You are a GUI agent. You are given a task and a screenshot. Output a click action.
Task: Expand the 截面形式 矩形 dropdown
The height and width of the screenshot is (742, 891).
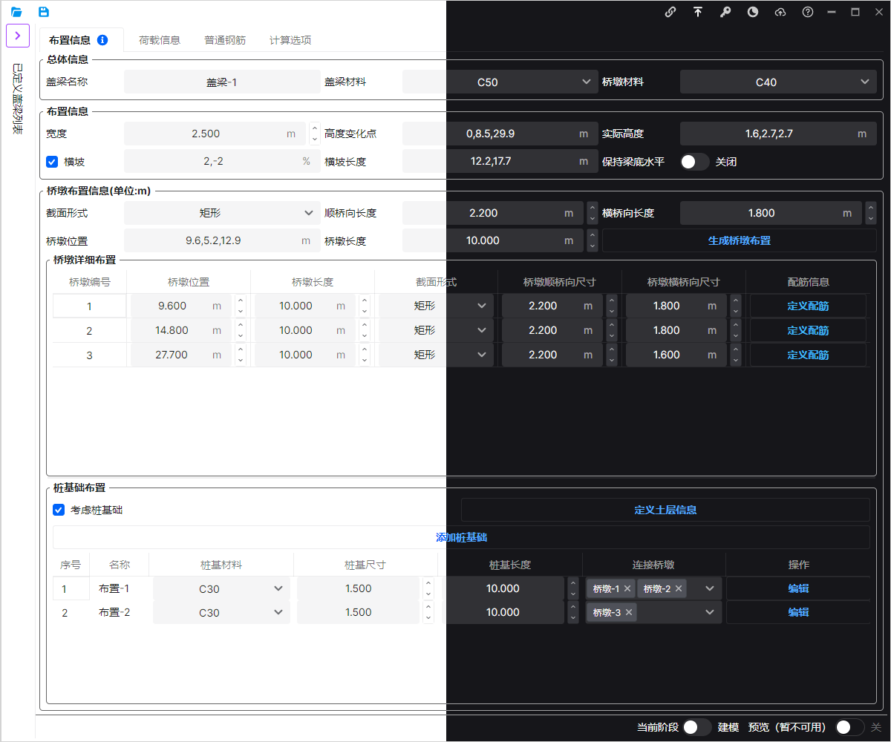click(221, 213)
